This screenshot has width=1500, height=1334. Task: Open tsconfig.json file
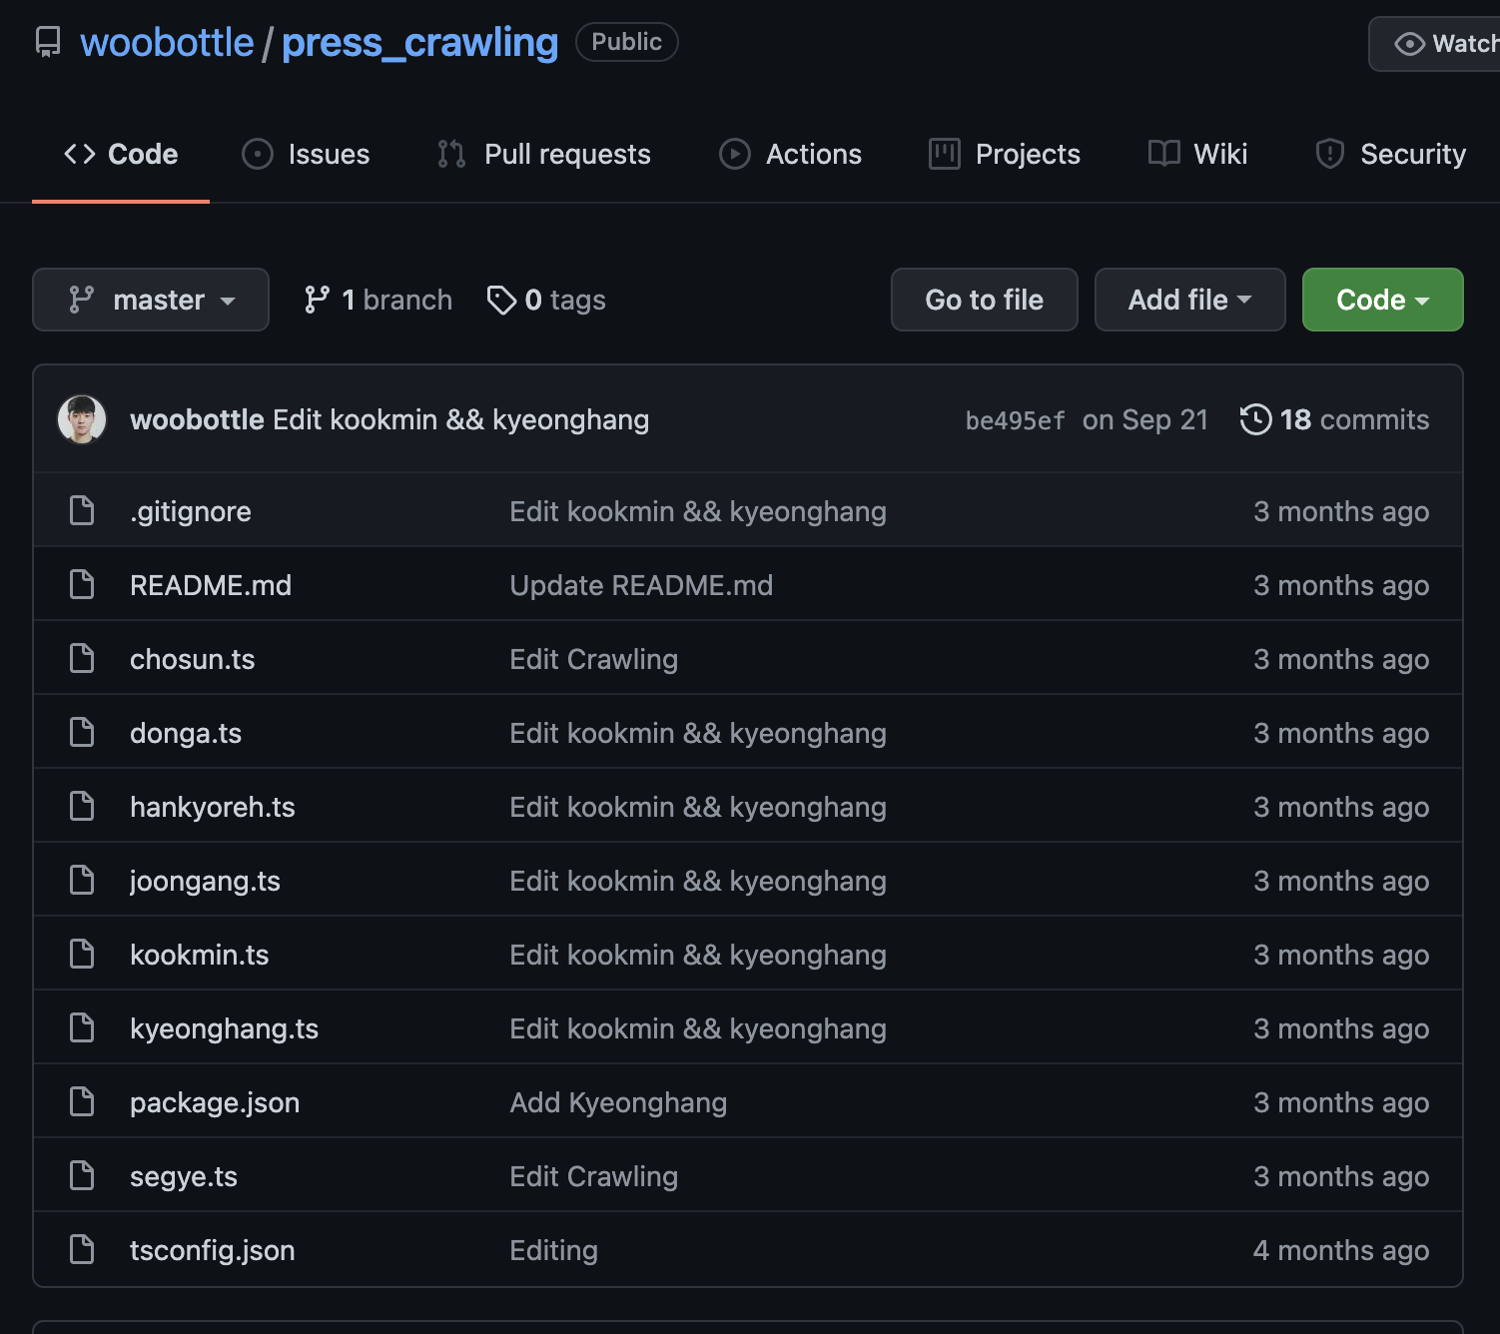tap(213, 1250)
